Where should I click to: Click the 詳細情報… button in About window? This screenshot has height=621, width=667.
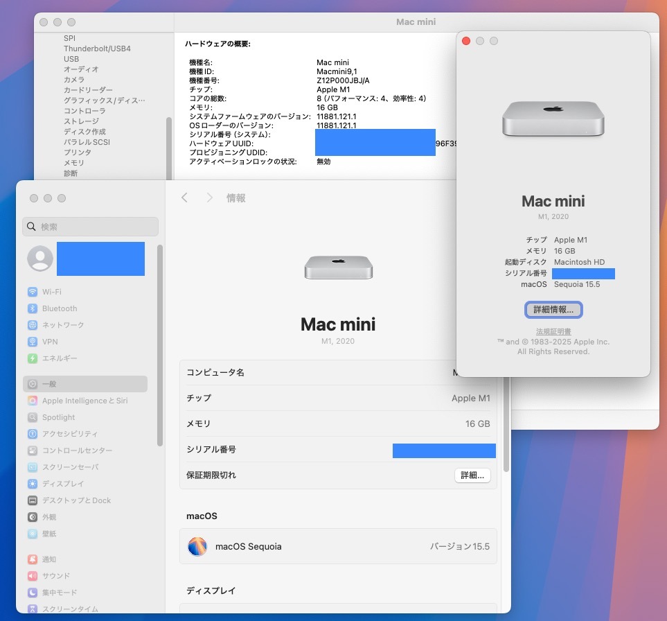point(553,309)
